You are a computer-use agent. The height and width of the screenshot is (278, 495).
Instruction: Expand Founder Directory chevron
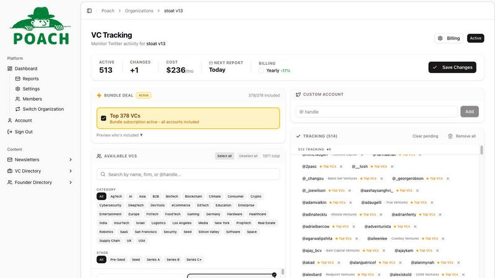pos(71,182)
